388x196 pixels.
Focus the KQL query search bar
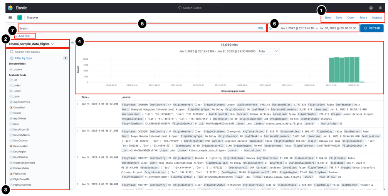click(x=137, y=28)
